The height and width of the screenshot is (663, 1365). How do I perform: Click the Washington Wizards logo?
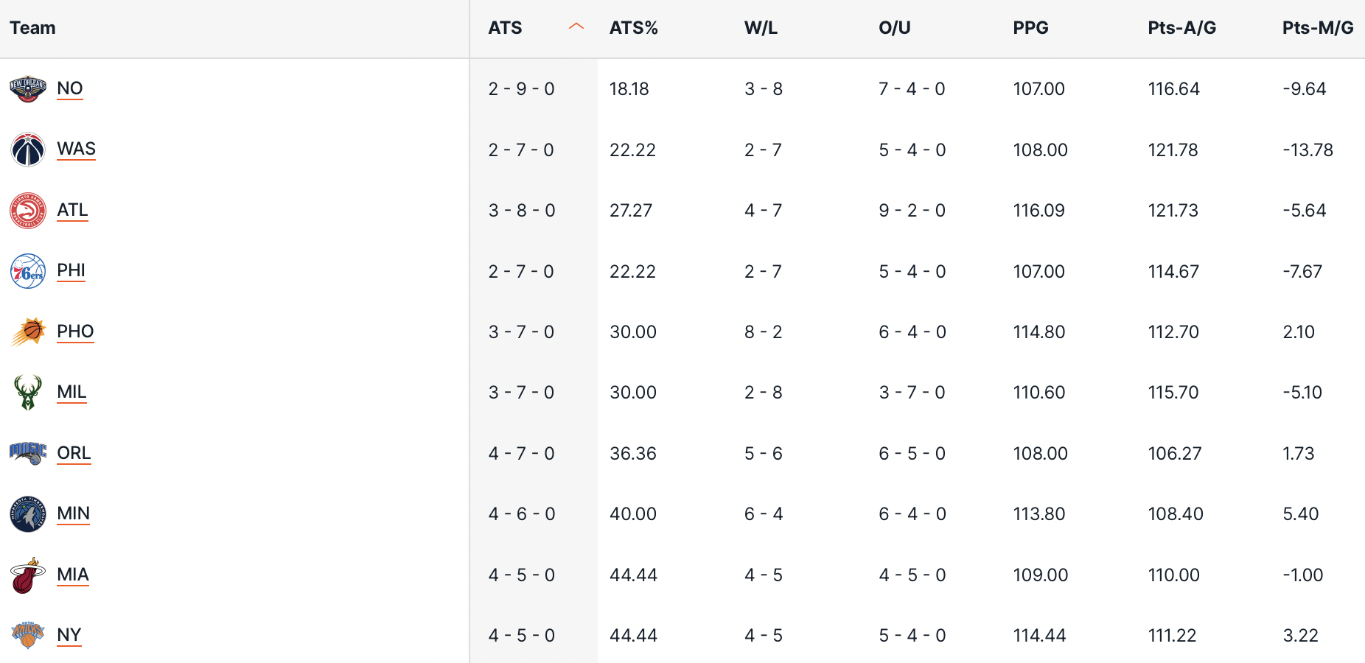click(x=28, y=150)
